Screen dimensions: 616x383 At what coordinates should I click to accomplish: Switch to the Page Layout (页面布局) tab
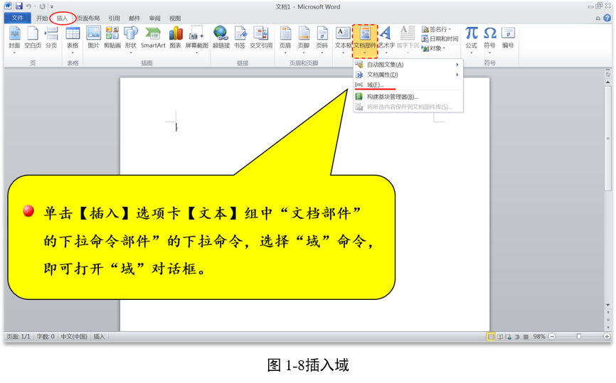tap(88, 18)
